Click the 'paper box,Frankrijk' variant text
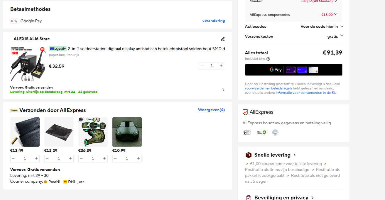385x200 pixels. [64, 55]
